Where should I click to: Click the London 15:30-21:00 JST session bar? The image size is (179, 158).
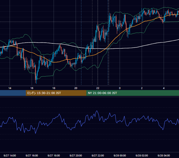[x=56, y=93]
